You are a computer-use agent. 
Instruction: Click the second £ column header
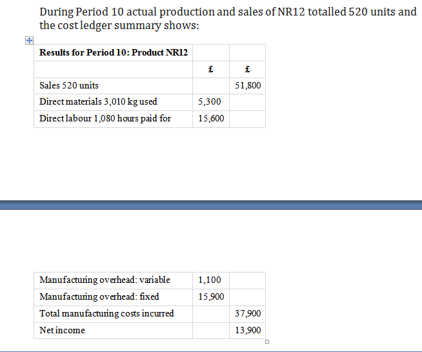[x=247, y=69]
